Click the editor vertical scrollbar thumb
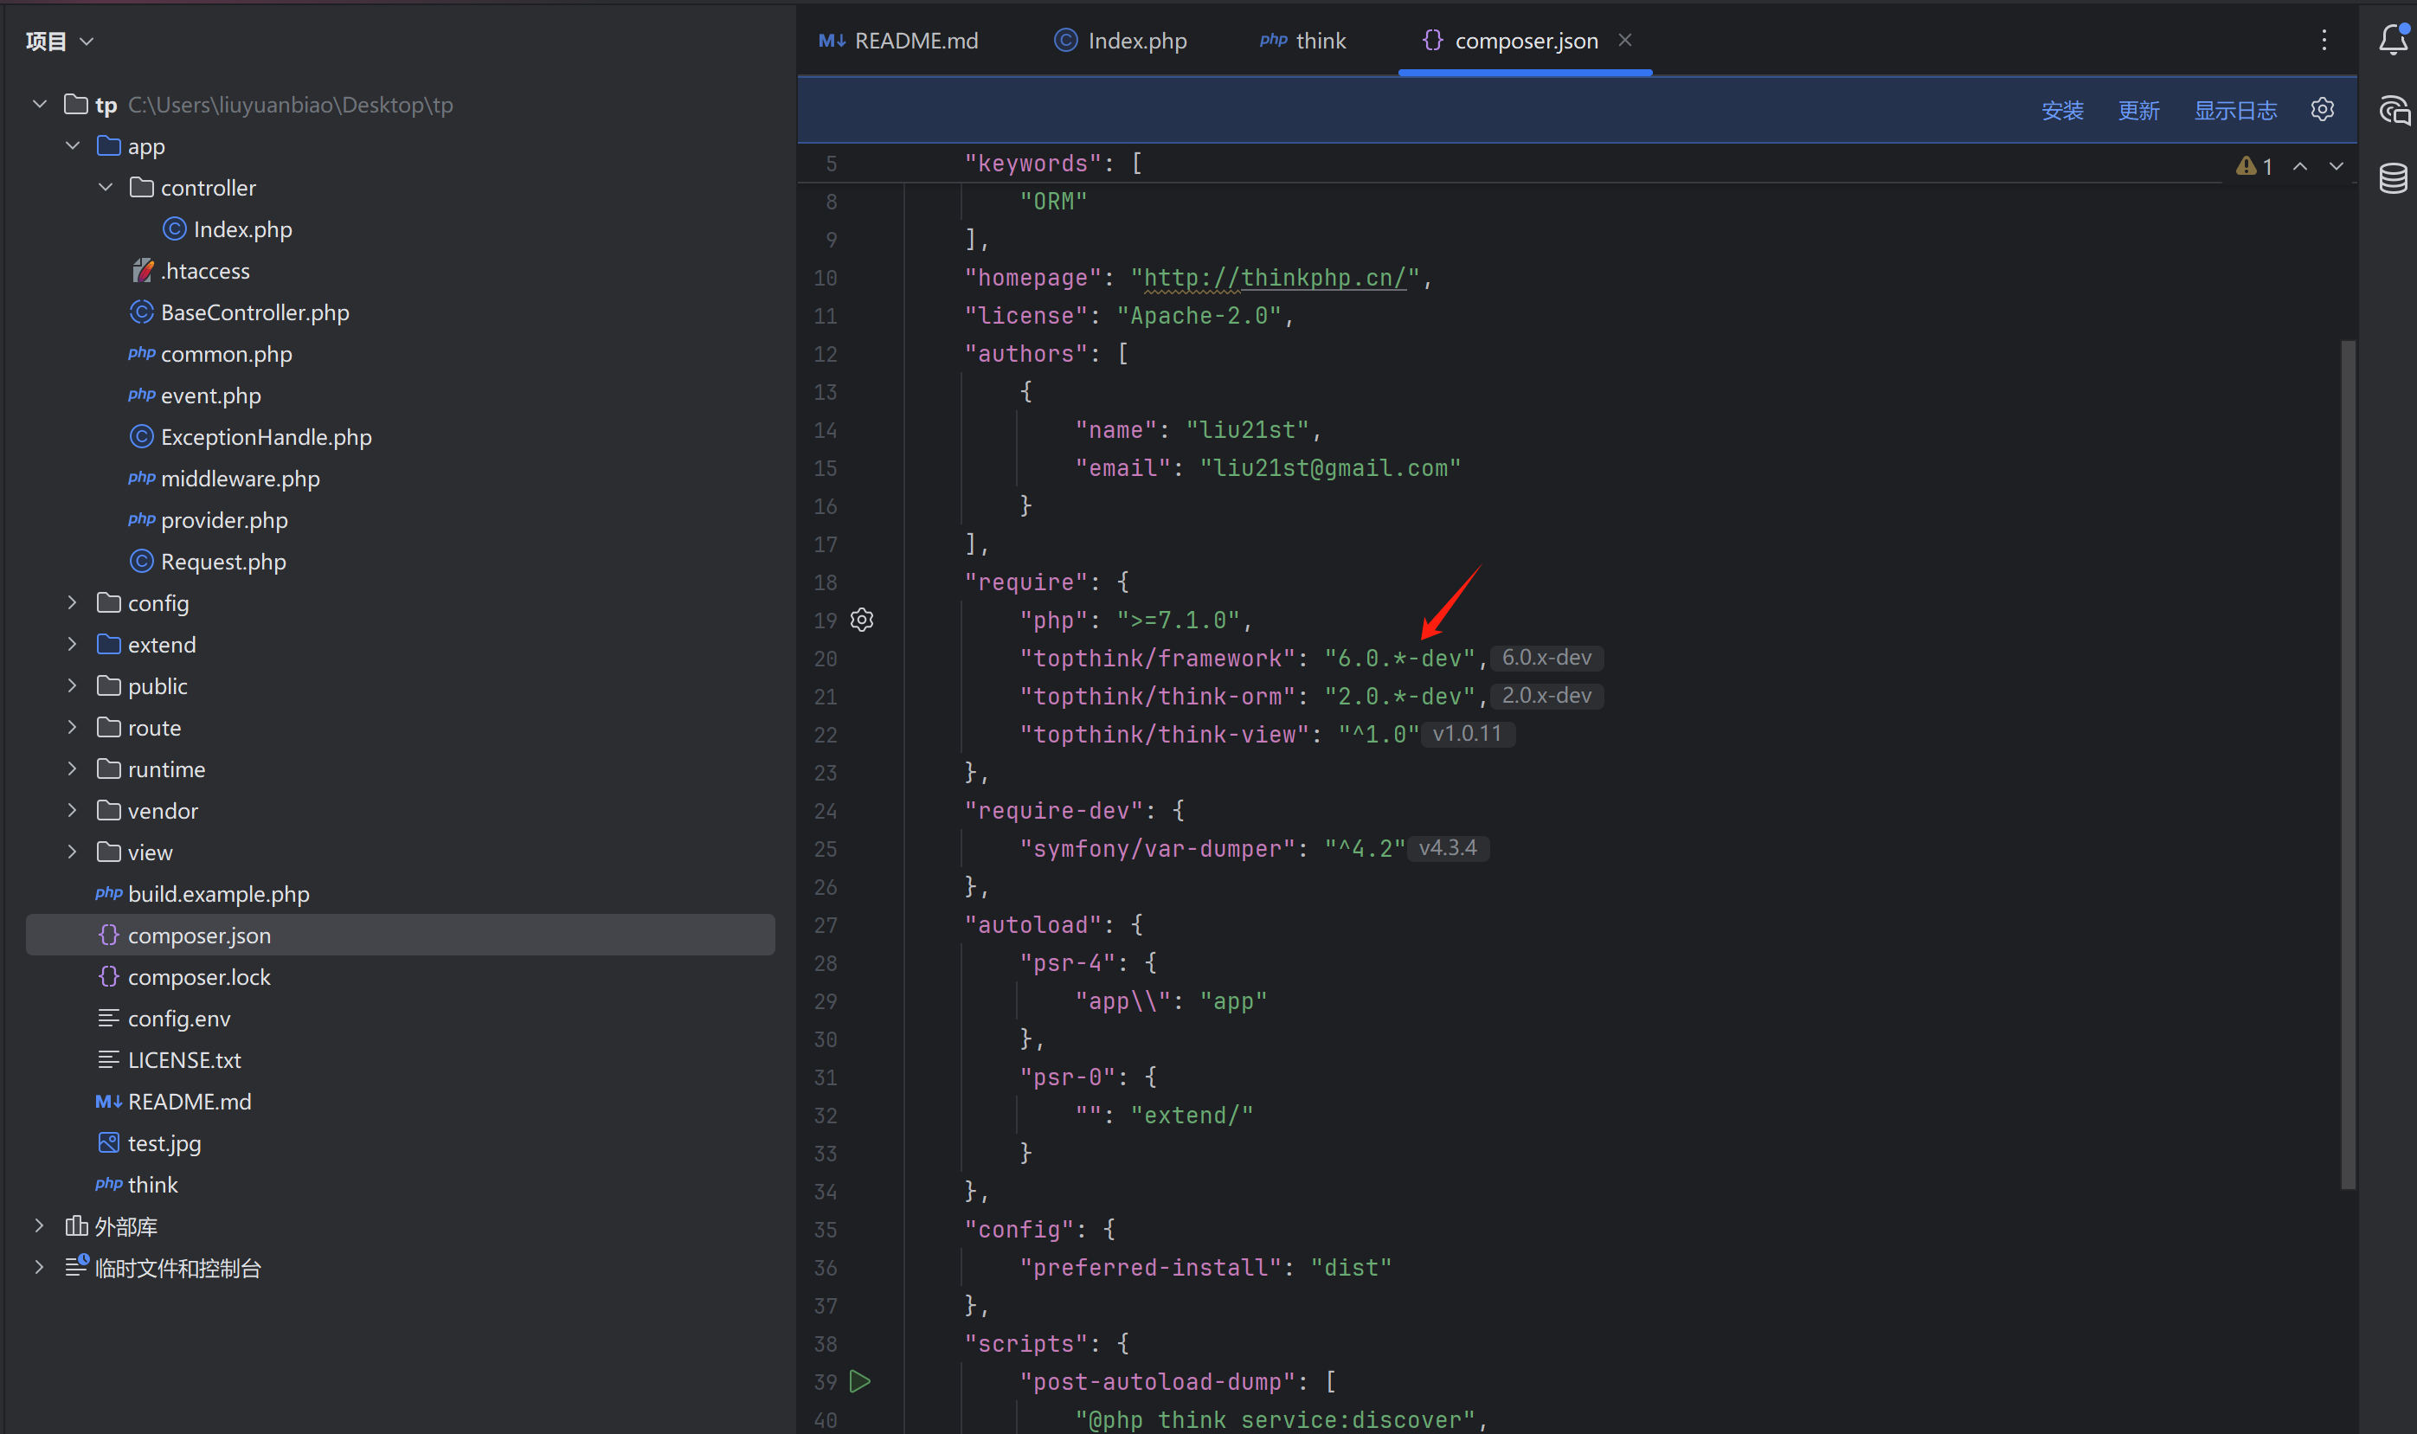 pyautogui.click(x=2348, y=763)
